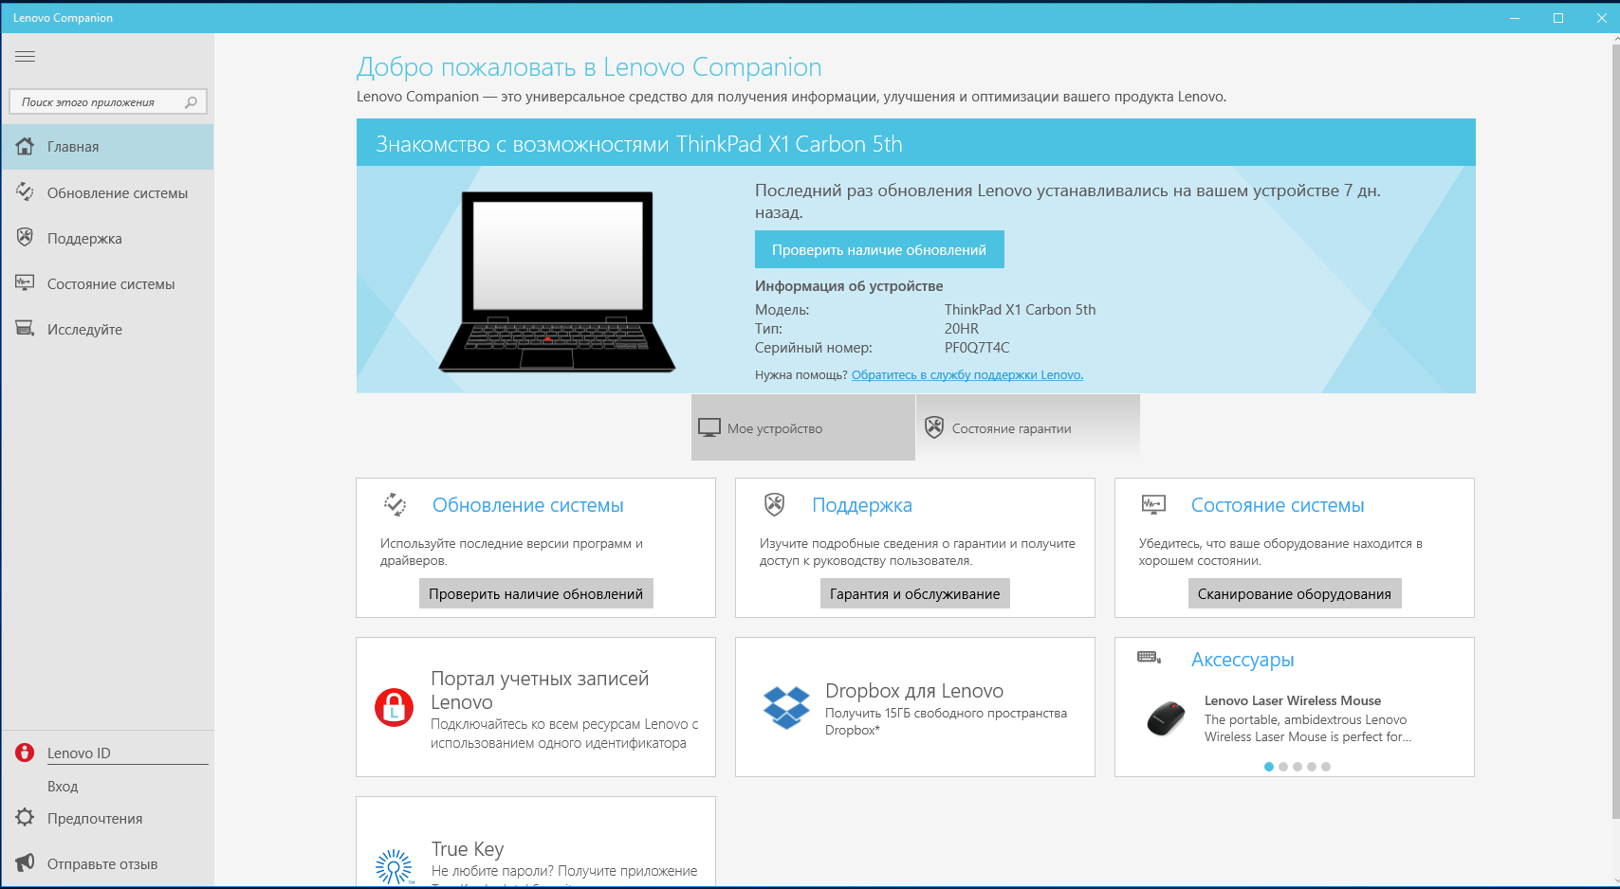Click the Состояние системы card monitor icon
Viewport: 1620px width, 889px height.
click(1153, 505)
